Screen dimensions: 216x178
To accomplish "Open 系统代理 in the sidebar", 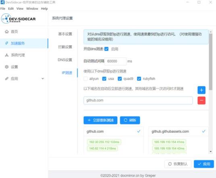I will pyautogui.click(x=24, y=55).
